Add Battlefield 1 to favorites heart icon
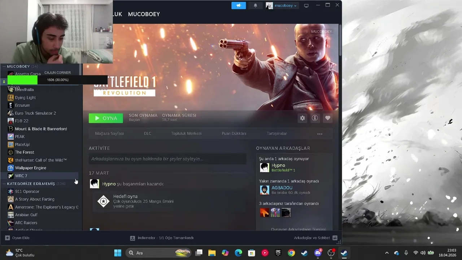The image size is (462, 260). (328, 118)
